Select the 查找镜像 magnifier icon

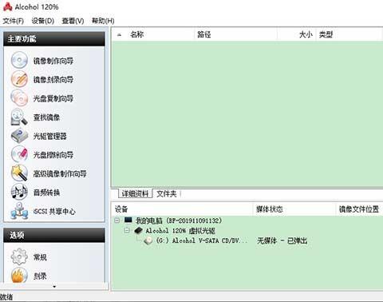19,117
